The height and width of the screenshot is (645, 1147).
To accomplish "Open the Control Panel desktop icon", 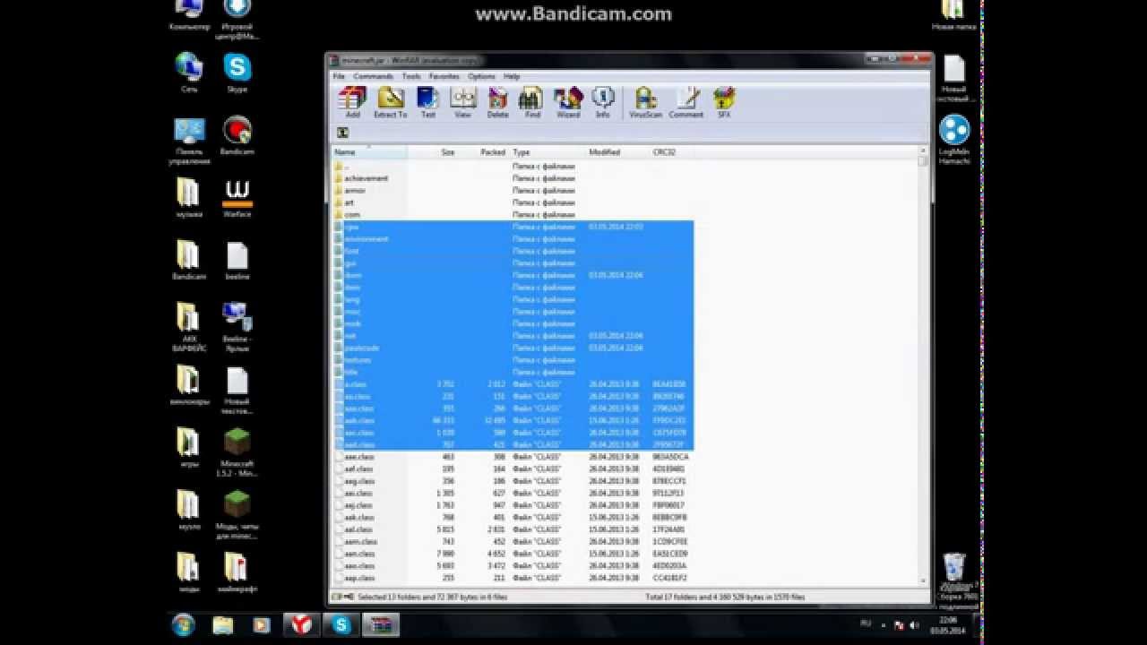I will [x=189, y=141].
